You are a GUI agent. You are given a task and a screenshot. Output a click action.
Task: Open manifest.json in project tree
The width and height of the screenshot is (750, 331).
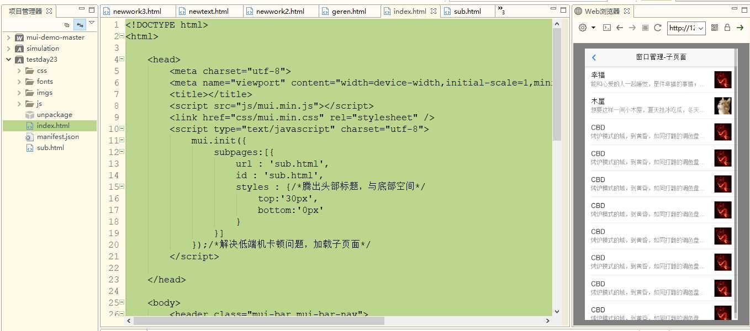tap(52, 137)
